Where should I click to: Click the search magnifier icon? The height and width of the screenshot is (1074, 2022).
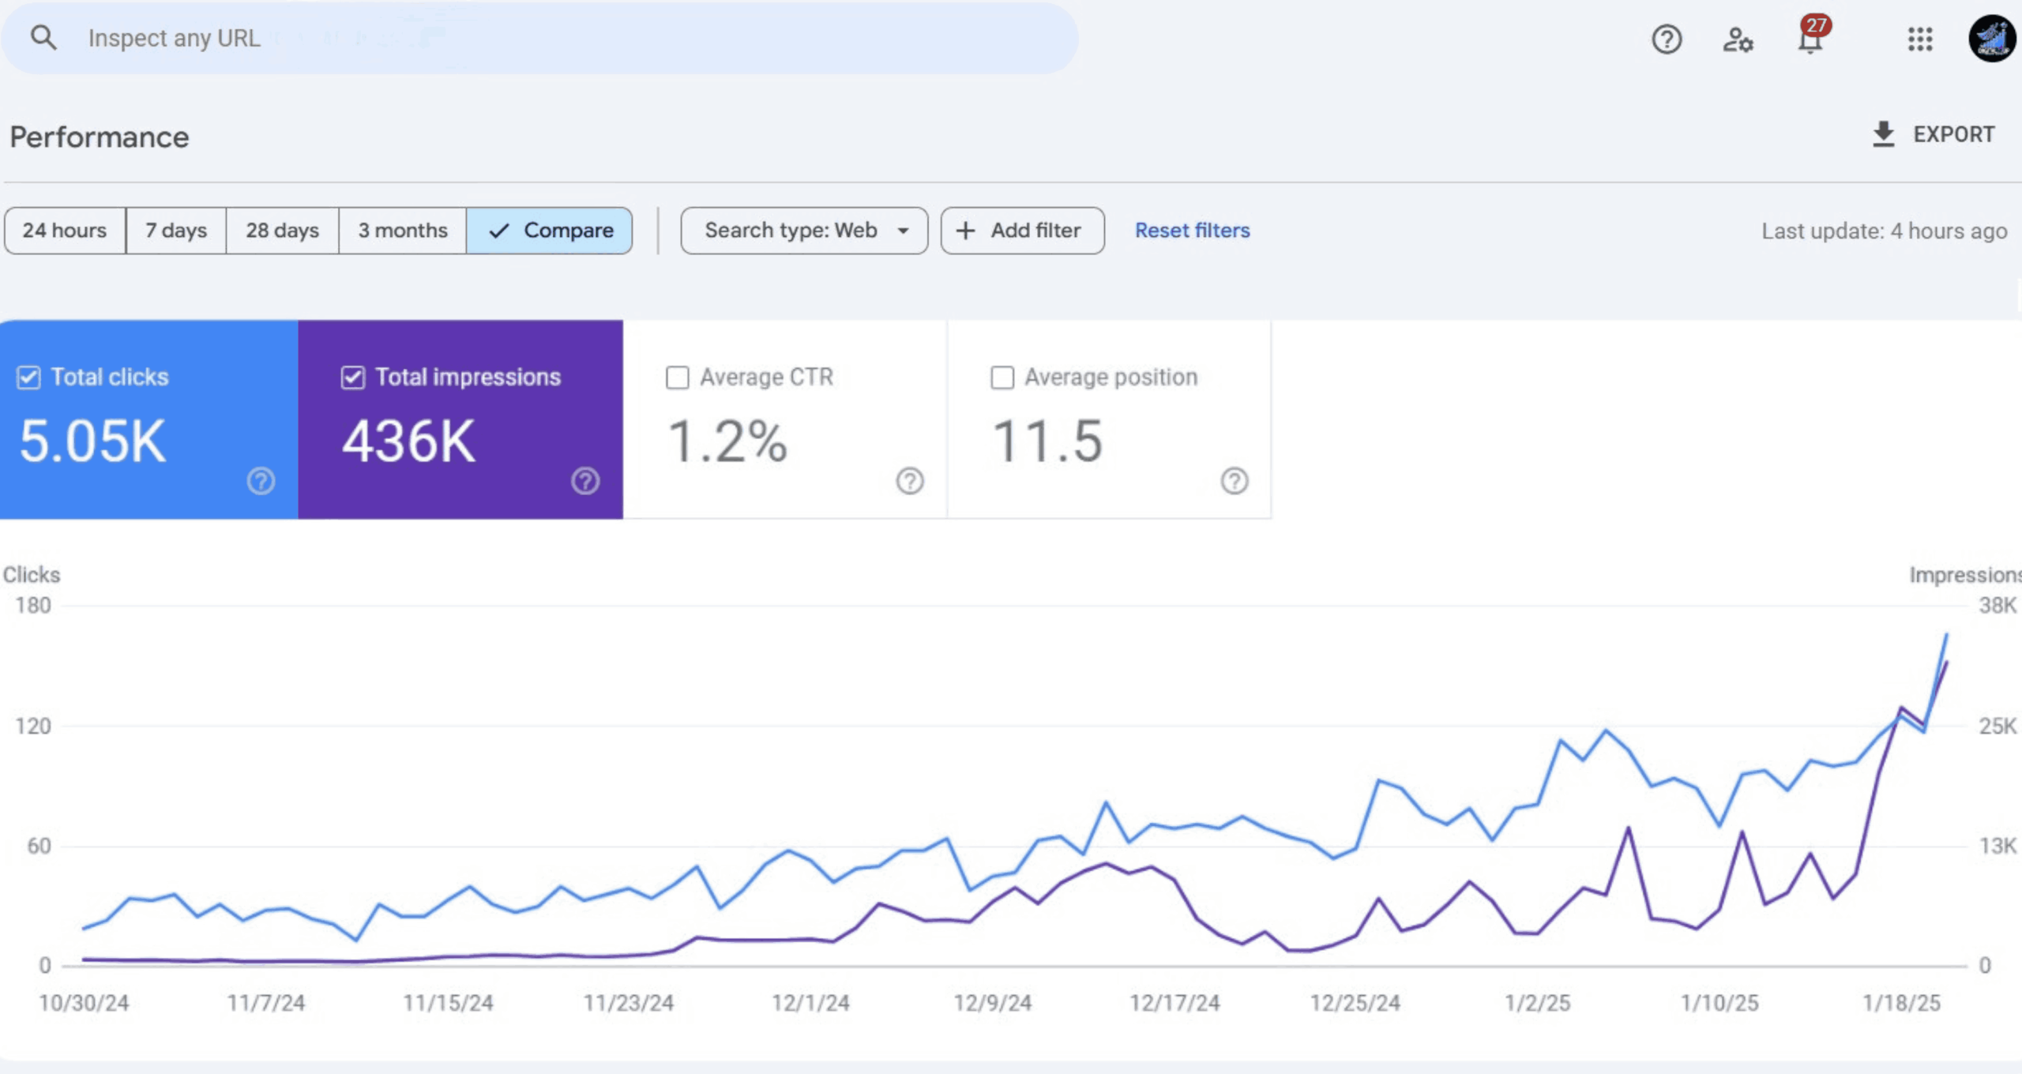point(43,37)
